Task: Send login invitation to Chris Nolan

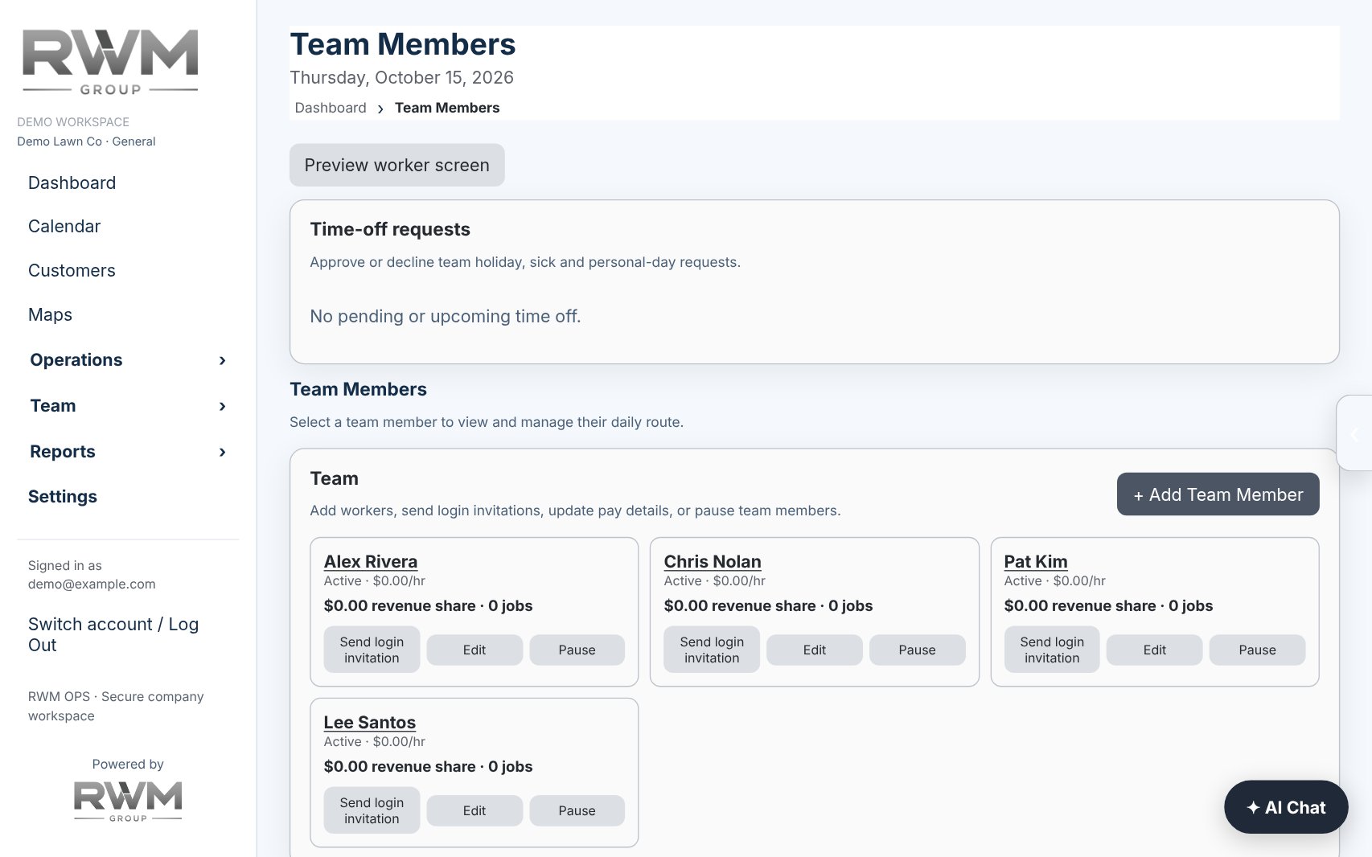Action: tap(712, 650)
